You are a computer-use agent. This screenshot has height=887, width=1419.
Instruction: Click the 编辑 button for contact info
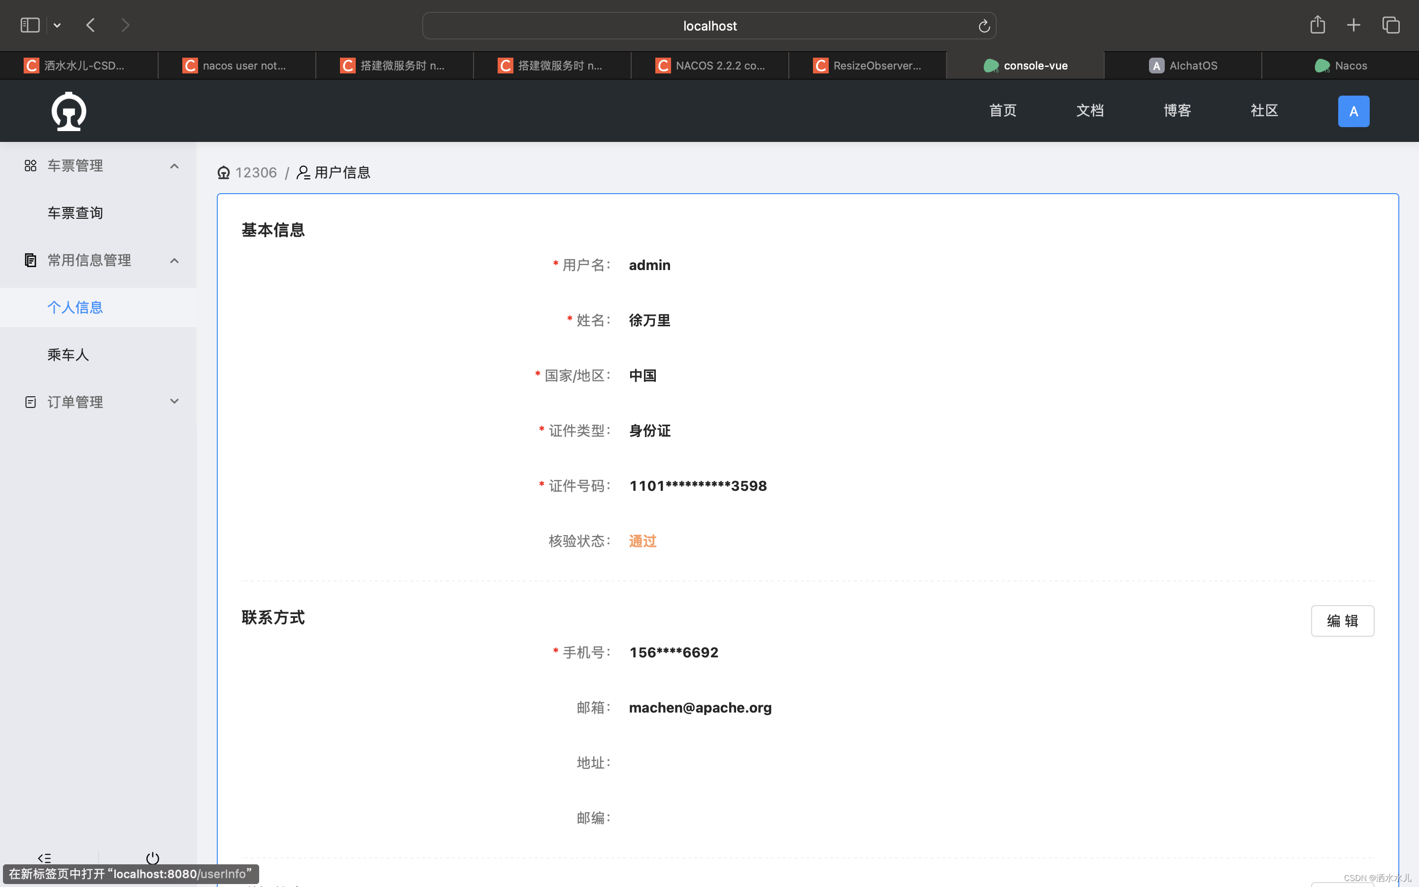1342,621
